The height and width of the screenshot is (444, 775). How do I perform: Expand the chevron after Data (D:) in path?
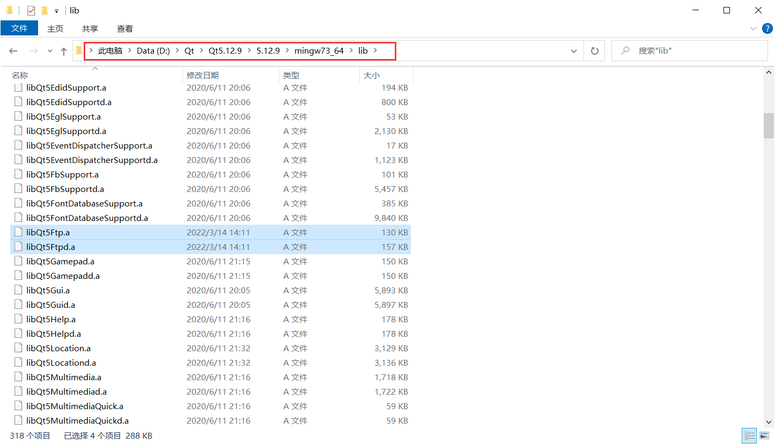point(177,51)
